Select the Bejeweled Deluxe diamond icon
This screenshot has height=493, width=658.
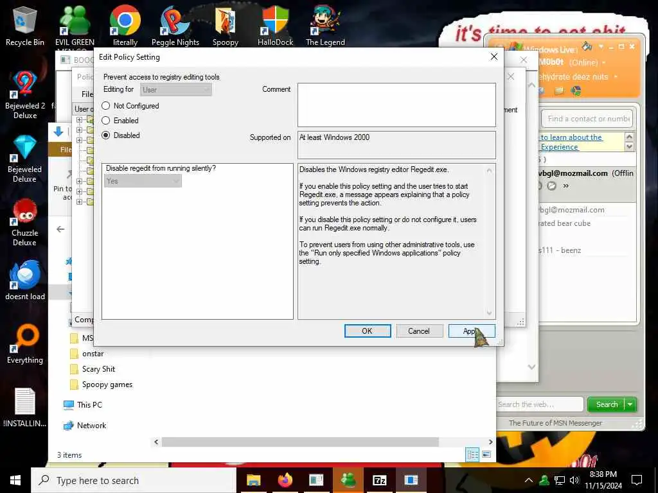(25, 159)
